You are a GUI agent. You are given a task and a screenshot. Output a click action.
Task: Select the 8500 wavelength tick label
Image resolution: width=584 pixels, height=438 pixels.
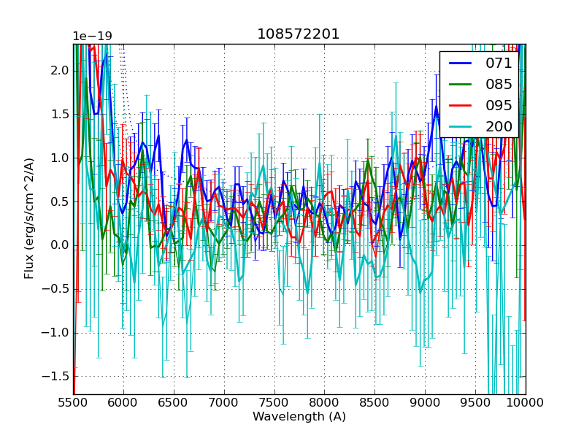pos(375,402)
